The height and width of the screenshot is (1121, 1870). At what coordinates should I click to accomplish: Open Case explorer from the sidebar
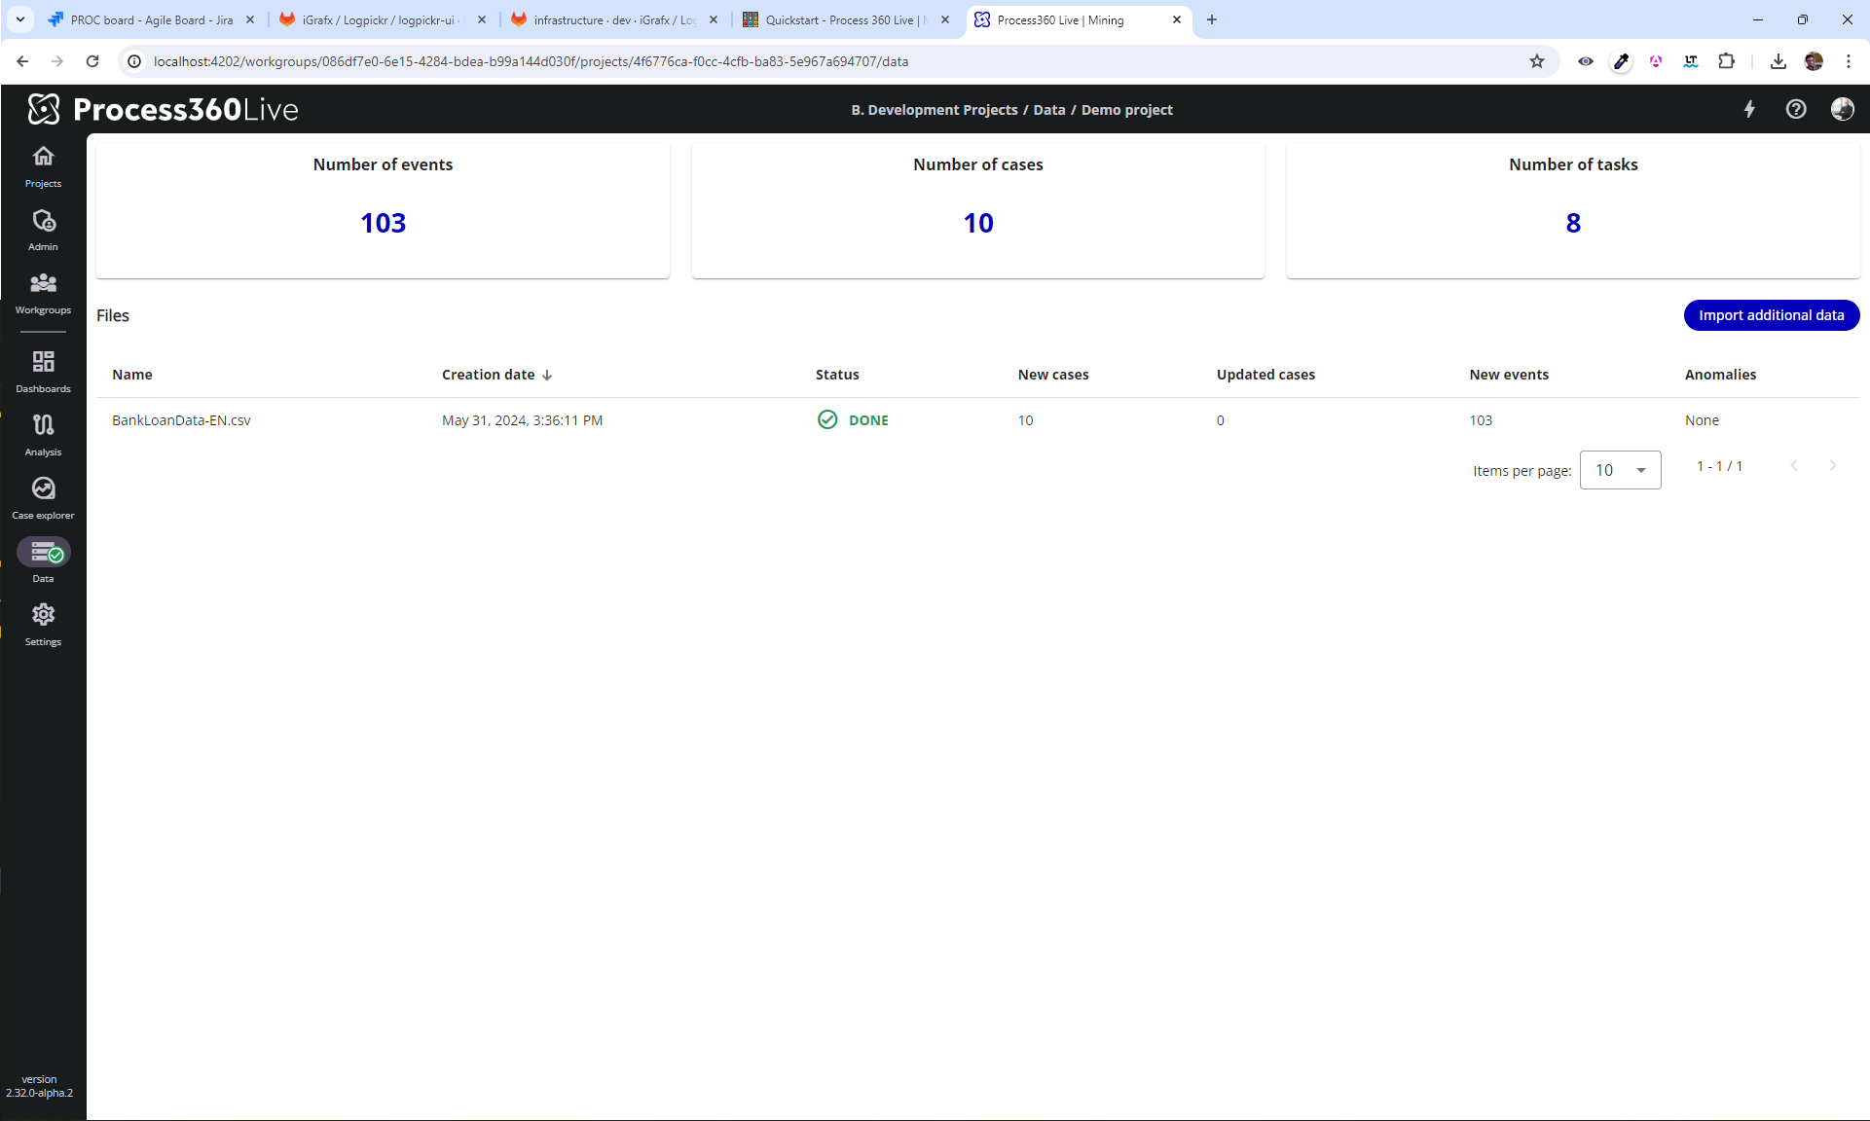click(43, 498)
